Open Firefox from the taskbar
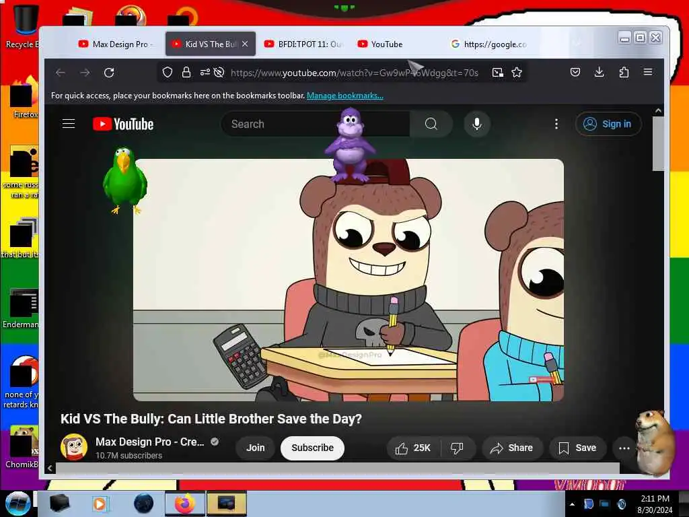The width and height of the screenshot is (689, 517). point(185,504)
